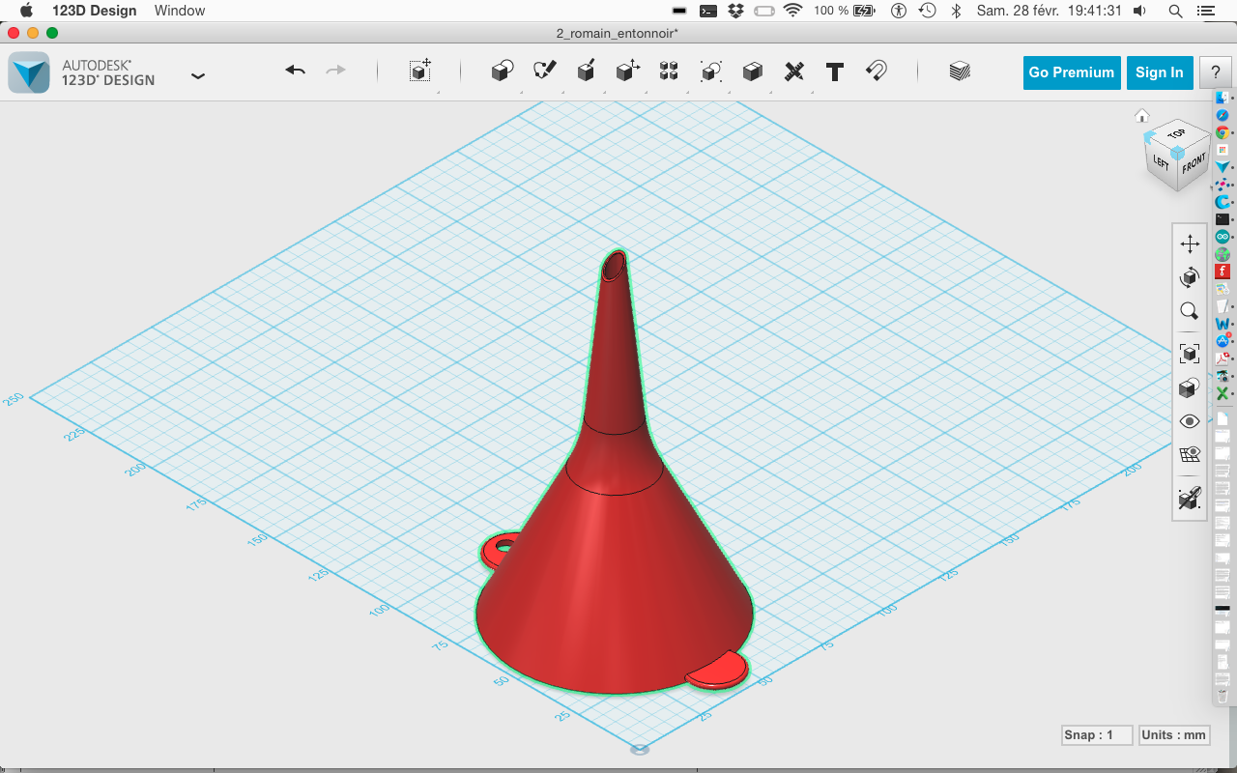
Task: Open the Units : mm selector
Action: (x=1174, y=735)
